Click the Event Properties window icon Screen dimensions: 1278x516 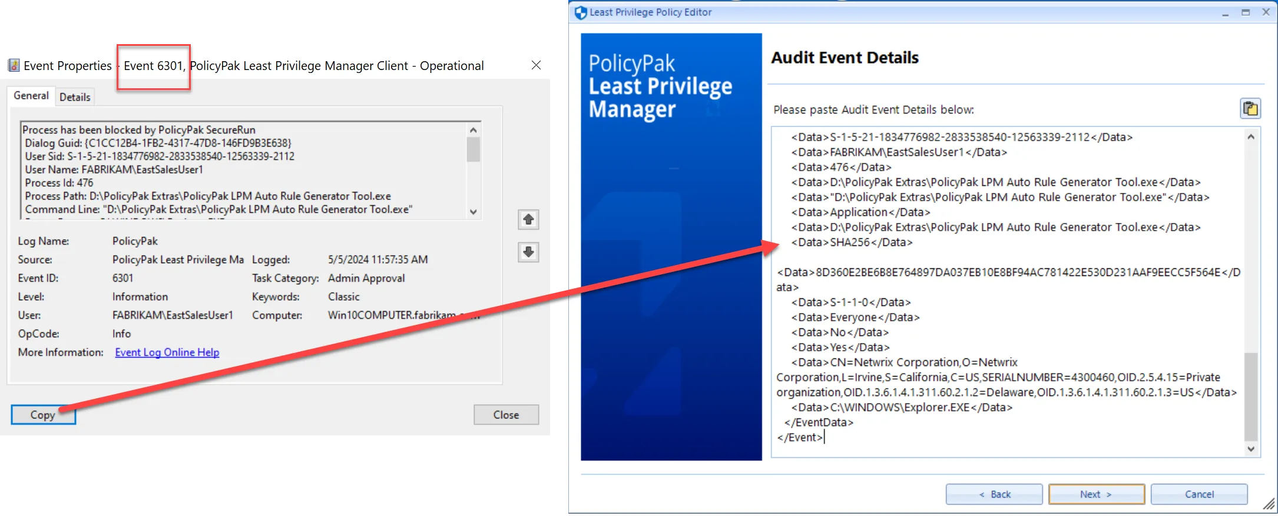point(13,65)
